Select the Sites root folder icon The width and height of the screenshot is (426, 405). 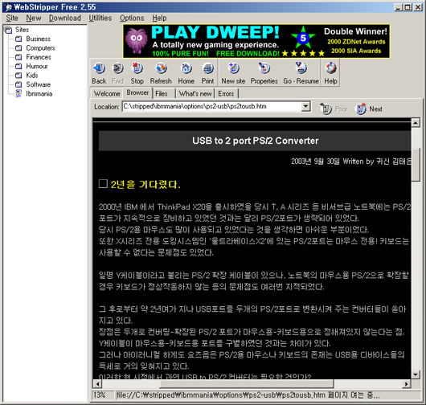point(8,30)
